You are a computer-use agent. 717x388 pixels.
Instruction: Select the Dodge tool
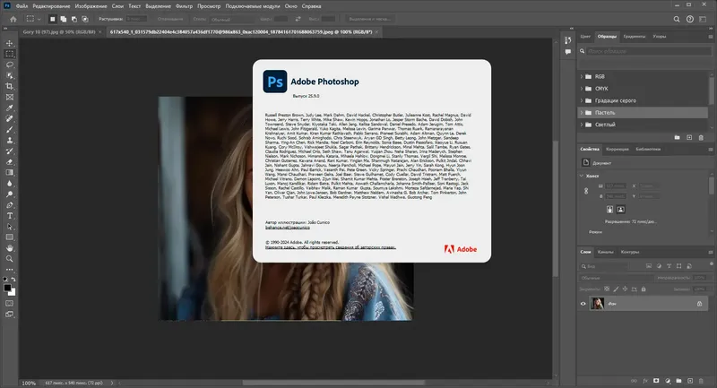(x=10, y=194)
